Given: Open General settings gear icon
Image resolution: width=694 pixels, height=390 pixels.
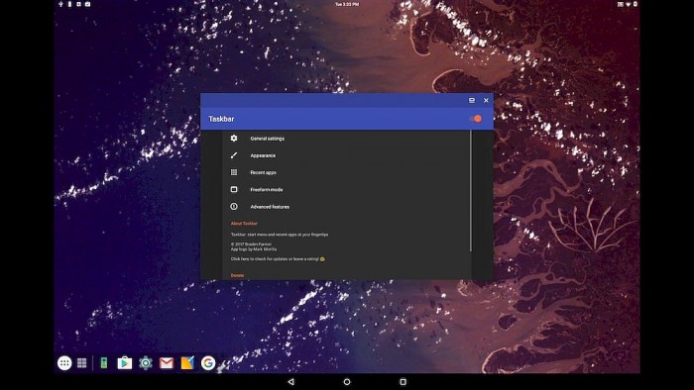Looking at the screenshot, I should point(234,139).
